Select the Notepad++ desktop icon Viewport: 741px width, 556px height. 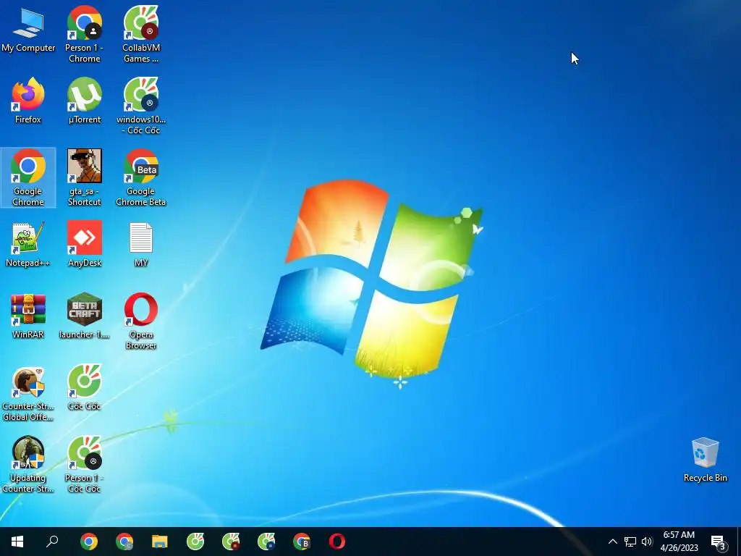[28, 245]
